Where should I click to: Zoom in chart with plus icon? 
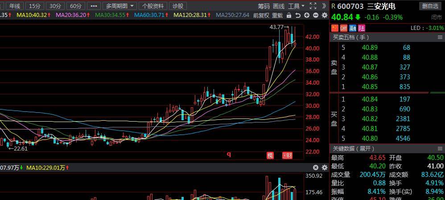[x=307, y=15]
